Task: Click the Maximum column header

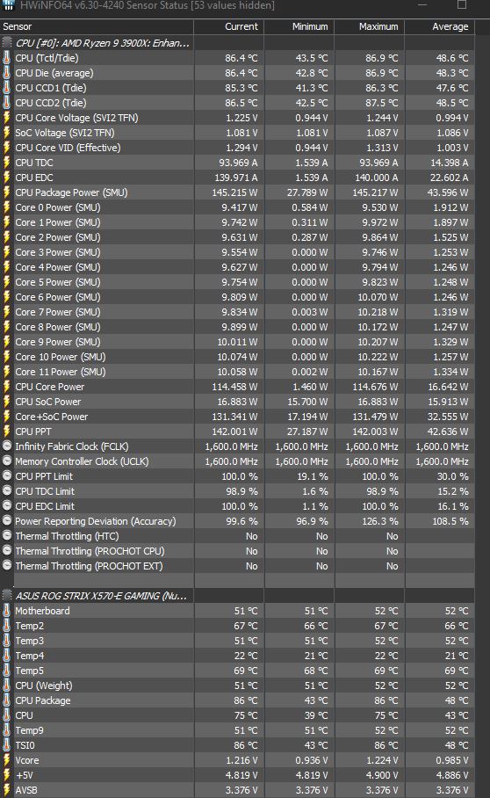Action: (369, 26)
